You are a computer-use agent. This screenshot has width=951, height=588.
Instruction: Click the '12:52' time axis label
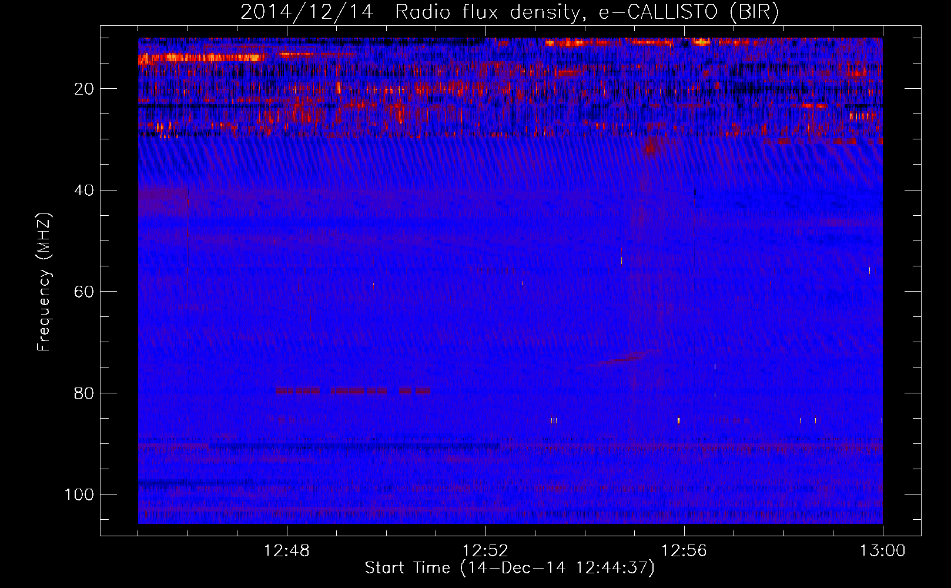485,551
